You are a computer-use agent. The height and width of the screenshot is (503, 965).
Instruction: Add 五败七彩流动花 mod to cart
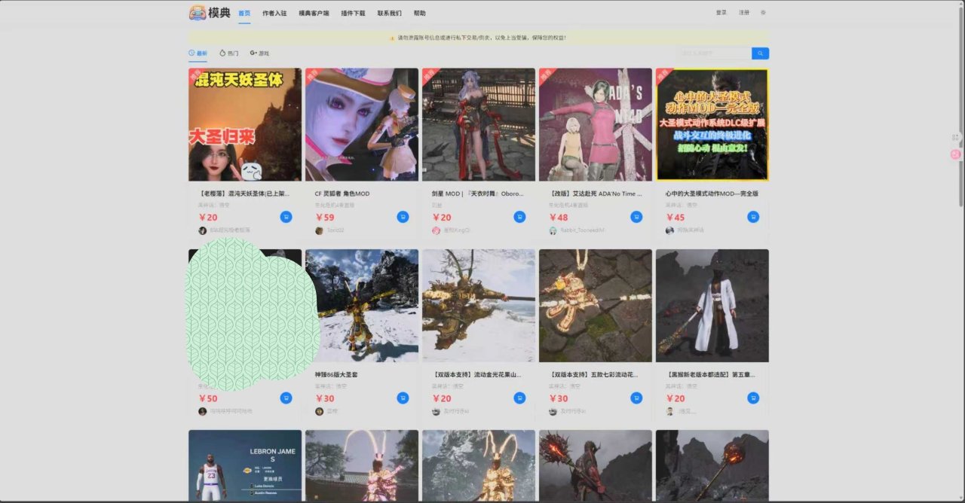click(636, 398)
